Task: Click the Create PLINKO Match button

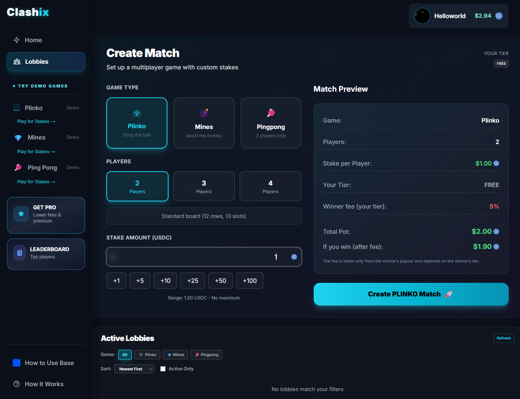Action: pyautogui.click(x=411, y=294)
